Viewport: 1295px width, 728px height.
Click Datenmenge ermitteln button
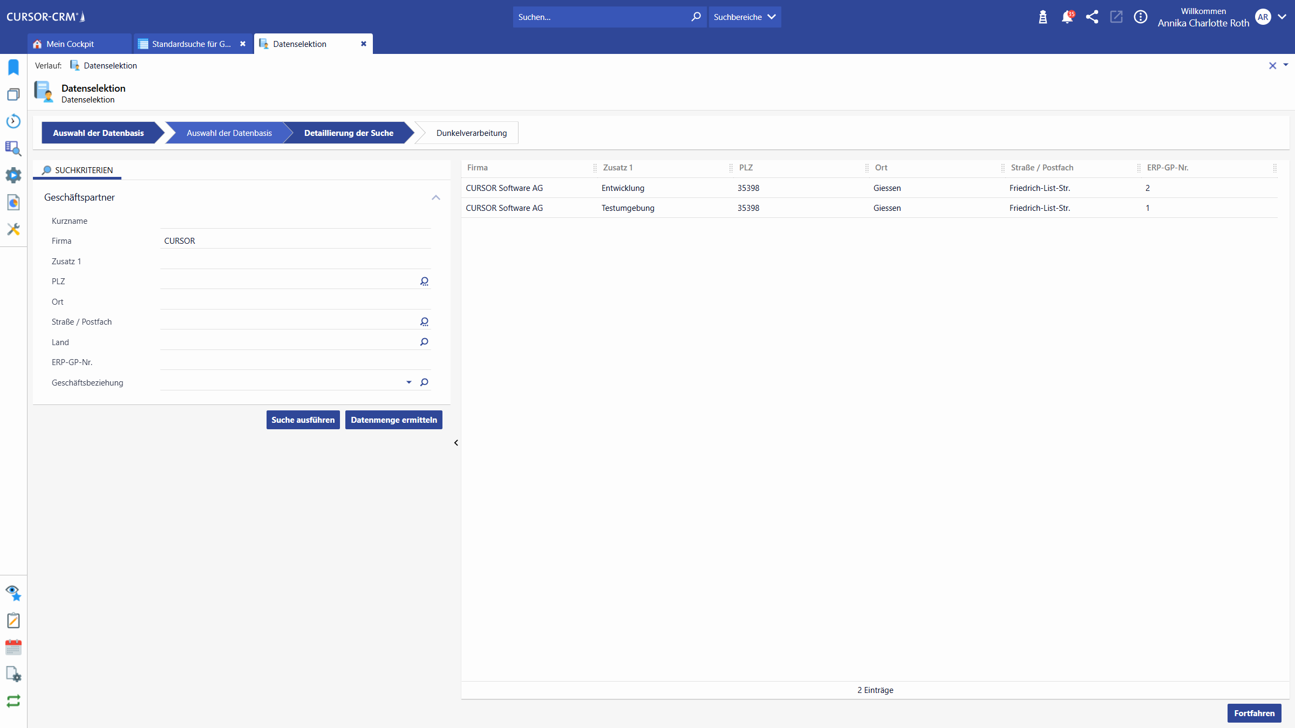click(394, 420)
